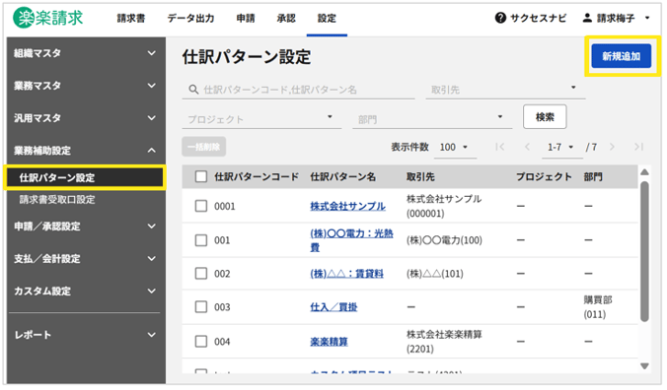667x390 pixels.
Task: Click the 楽楽請求 logo
Action: pyautogui.click(x=48, y=18)
